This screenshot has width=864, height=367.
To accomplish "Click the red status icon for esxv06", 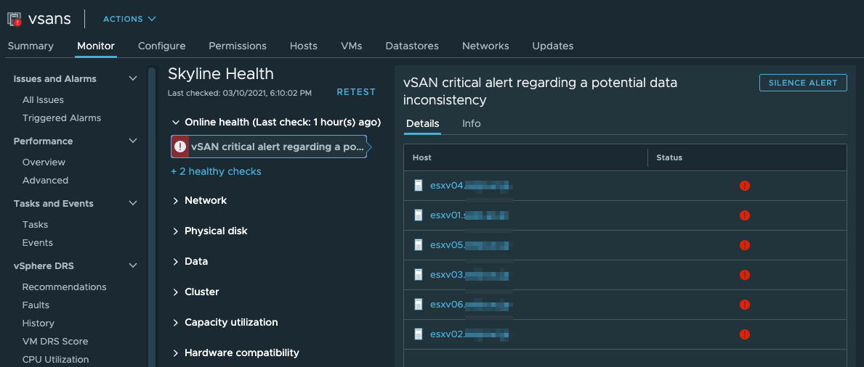I will tap(744, 305).
